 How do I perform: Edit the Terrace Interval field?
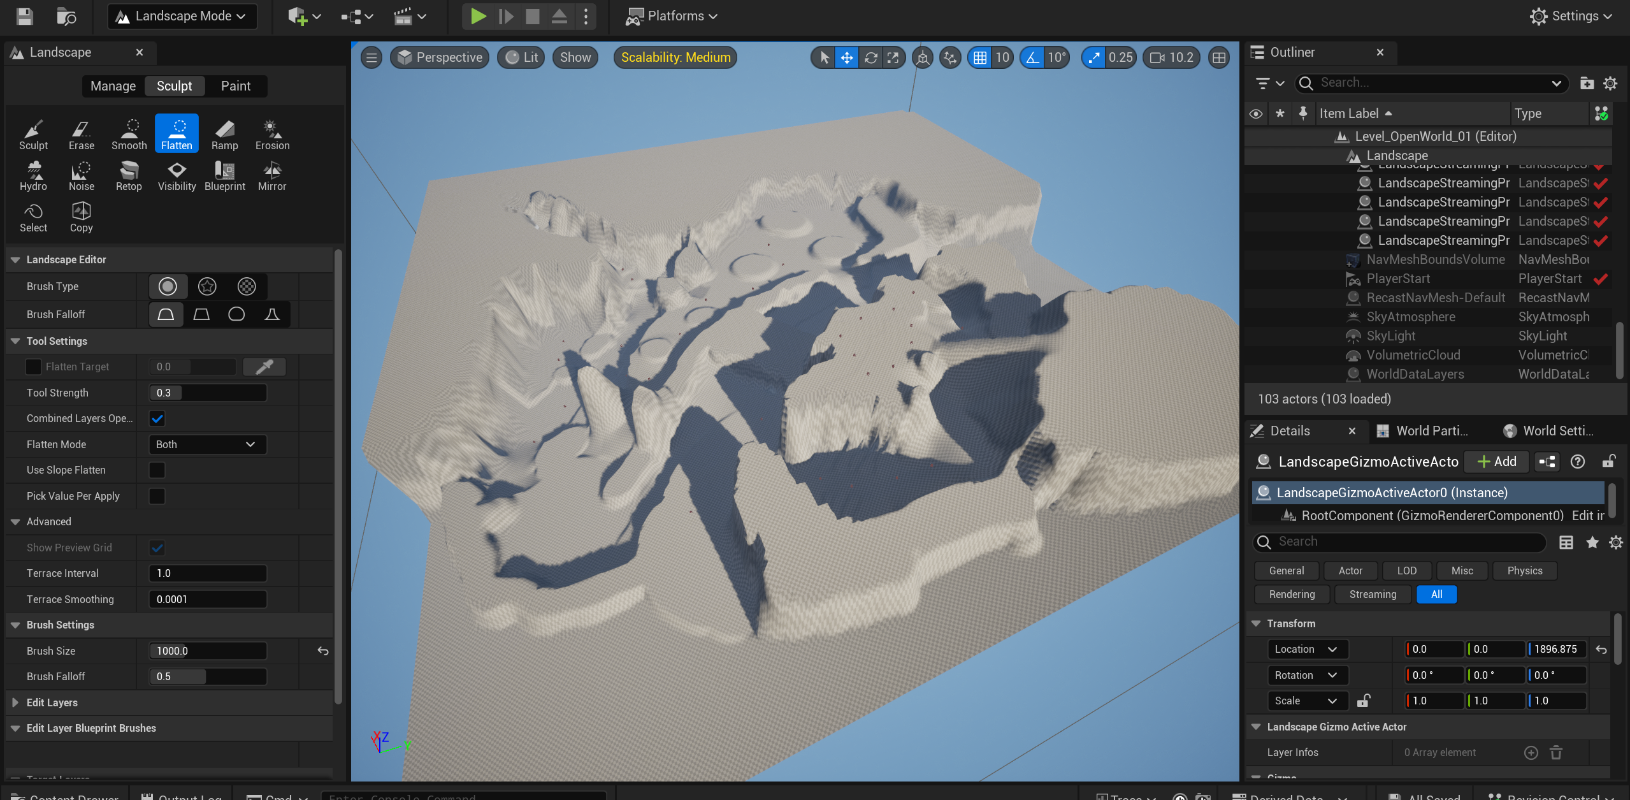click(x=207, y=573)
